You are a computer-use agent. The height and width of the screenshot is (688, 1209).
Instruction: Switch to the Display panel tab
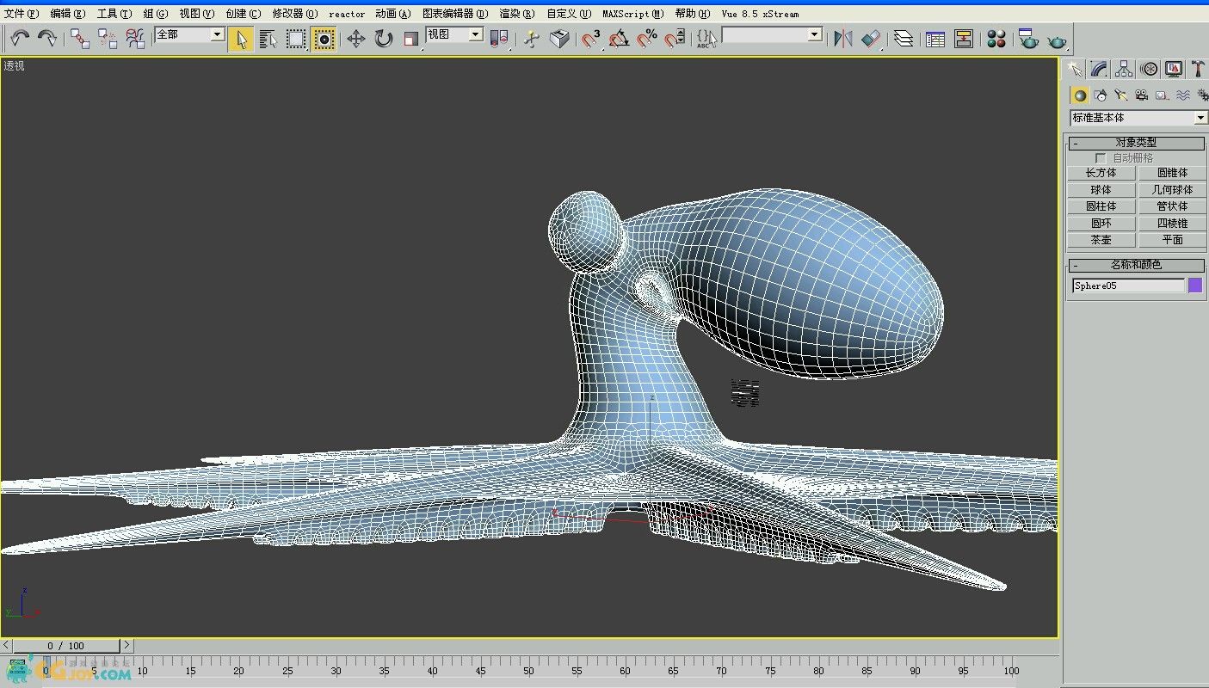(x=1174, y=69)
